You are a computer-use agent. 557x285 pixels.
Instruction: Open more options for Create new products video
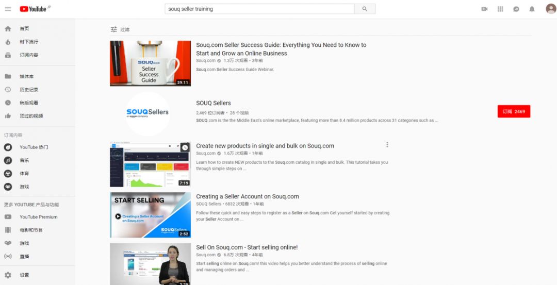coord(387,145)
